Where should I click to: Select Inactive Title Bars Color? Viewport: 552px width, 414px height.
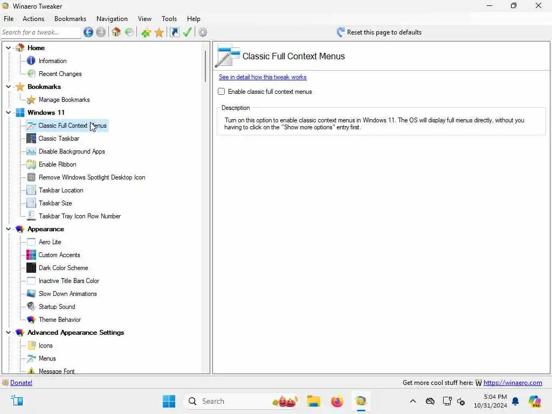tap(68, 281)
